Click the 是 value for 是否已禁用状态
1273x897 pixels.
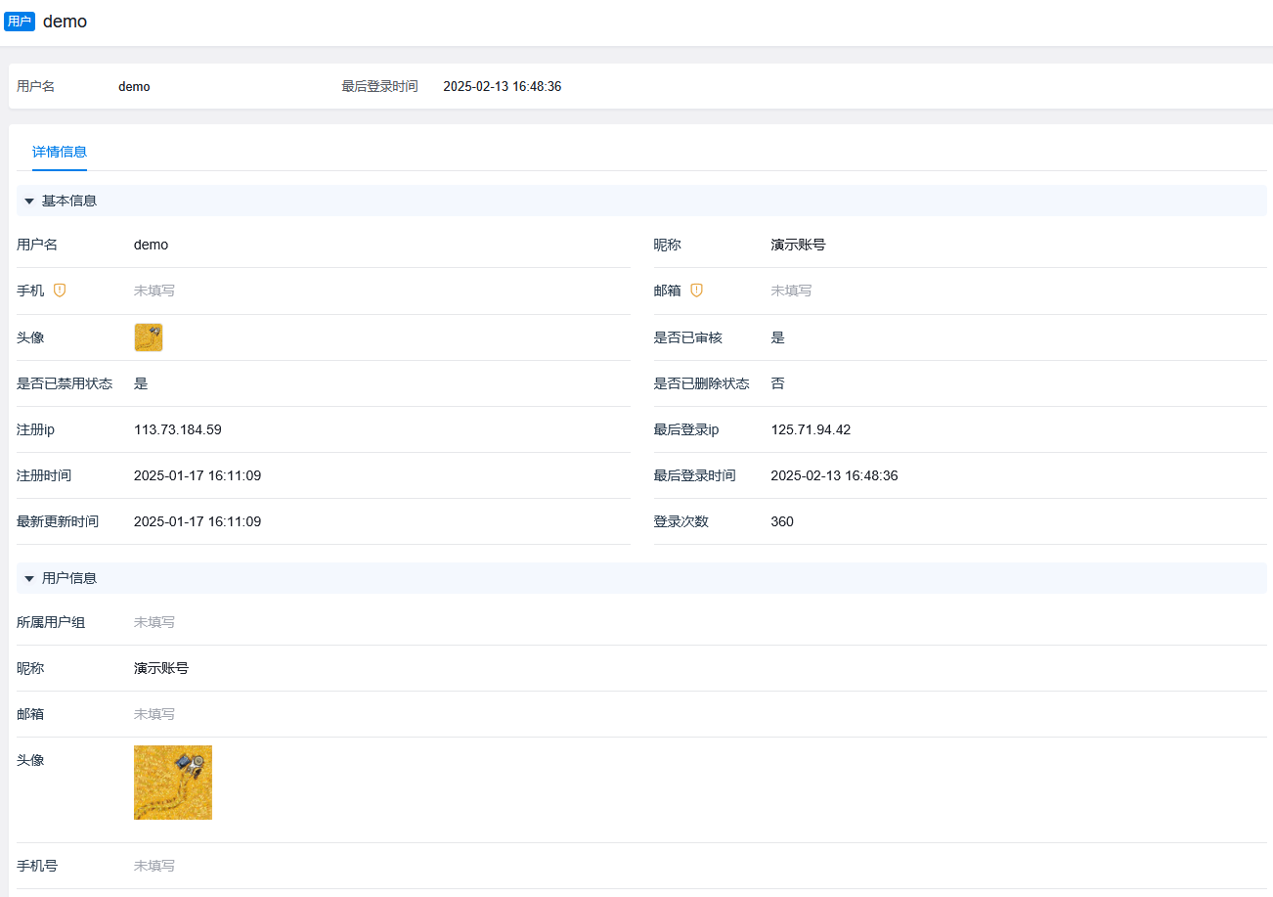[x=141, y=383]
